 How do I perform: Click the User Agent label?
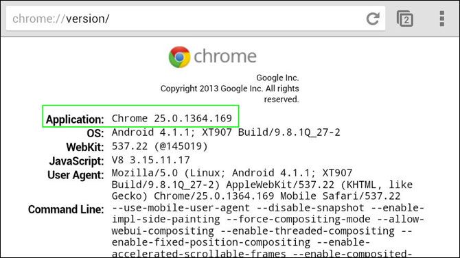tap(76, 175)
